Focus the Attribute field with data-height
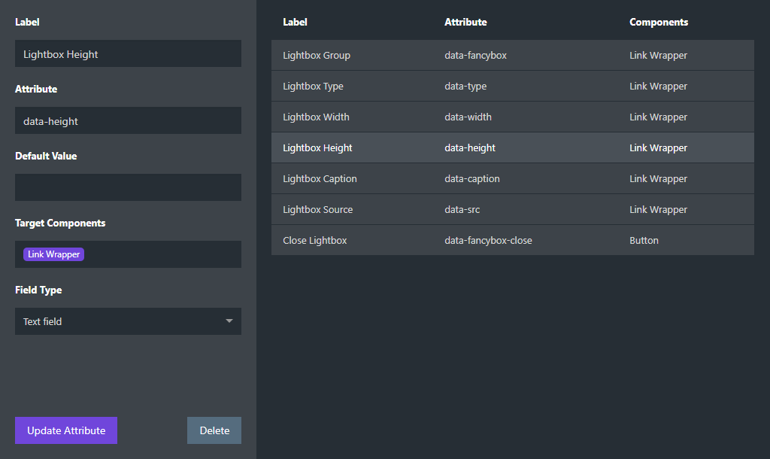This screenshot has width=770, height=459. [128, 121]
